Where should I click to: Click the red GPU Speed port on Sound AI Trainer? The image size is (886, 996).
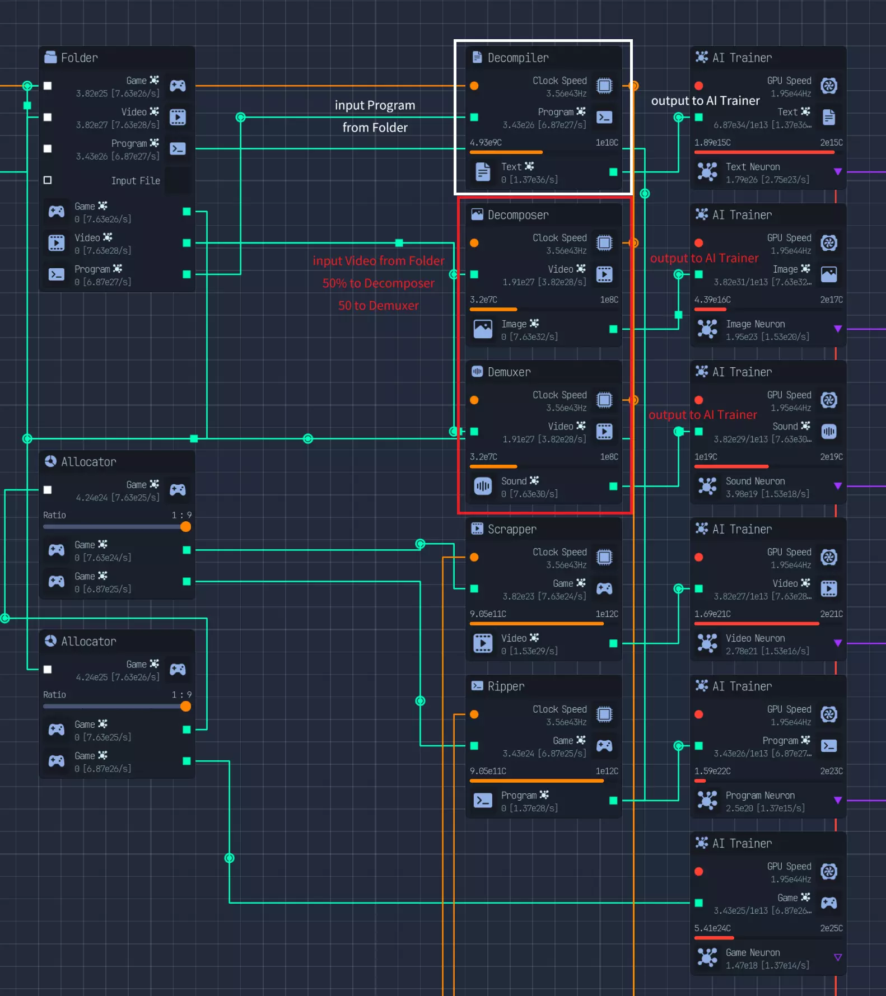pyautogui.click(x=699, y=400)
